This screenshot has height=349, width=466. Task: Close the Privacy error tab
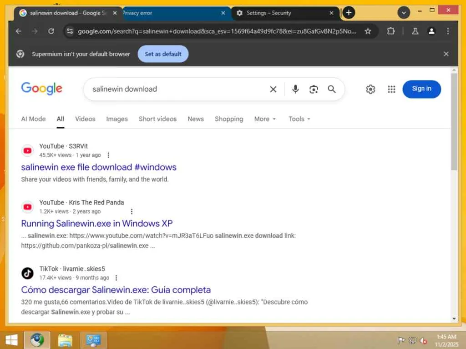click(223, 13)
